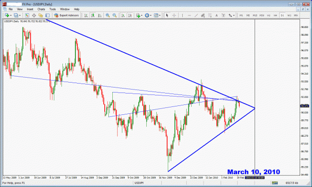The image size is (312, 187).
Task: Click the Profiles icon
Action: (x=16, y=15)
